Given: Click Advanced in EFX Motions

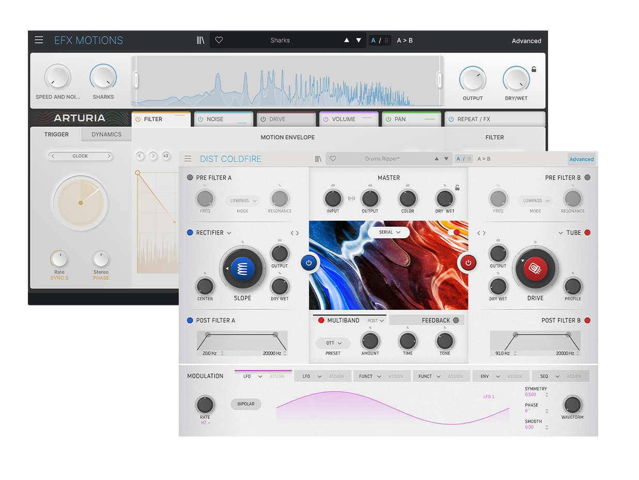Looking at the screenshot, I should tap(526, 41).
